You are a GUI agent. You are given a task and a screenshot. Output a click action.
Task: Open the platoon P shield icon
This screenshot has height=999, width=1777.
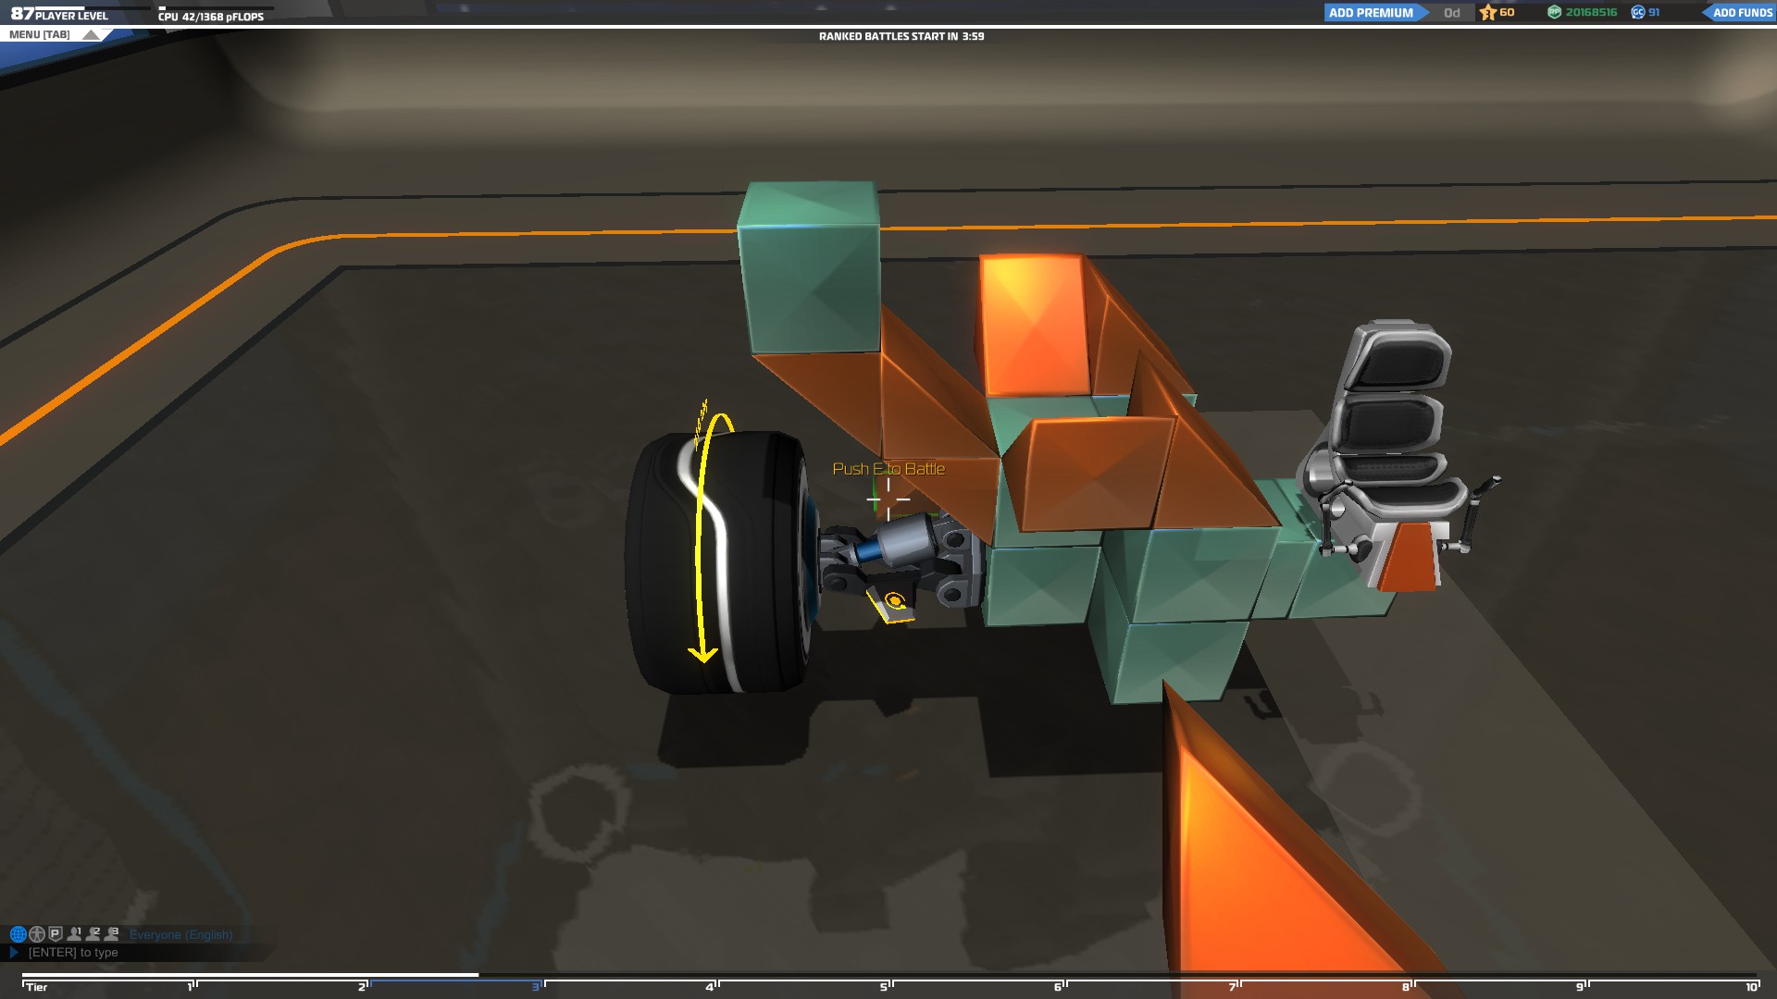coord(56,934)
